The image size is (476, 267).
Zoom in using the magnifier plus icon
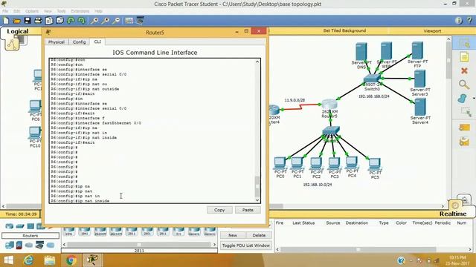(94, 21)
